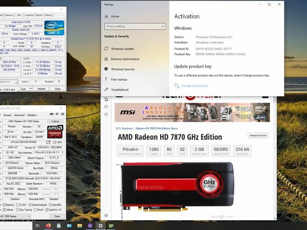Viewport: 307px width, 230px height.
Task: Click the GPU-Z screenshot camera icon
Action: pyautogui.click(x=52, y=114)
